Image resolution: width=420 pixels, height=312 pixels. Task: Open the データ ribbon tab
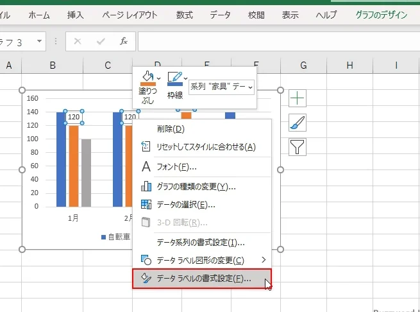pyautogui.click(x=220, y=15)
